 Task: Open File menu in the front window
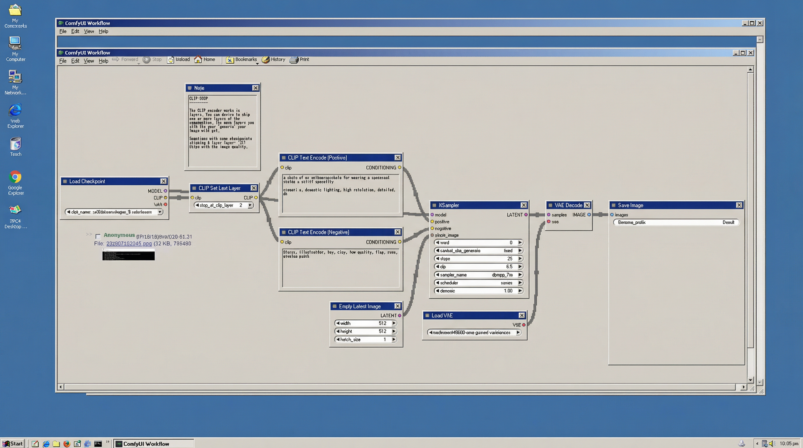pyautogui.click(x=63, y=61)
